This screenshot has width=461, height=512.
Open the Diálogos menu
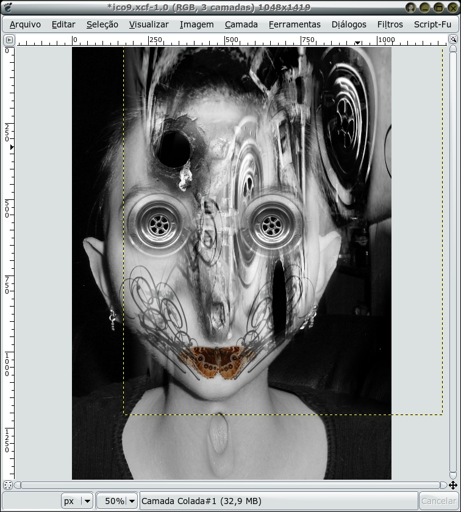[x=349, y=24]
